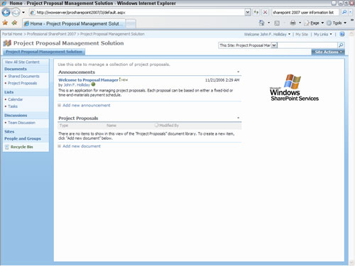Image resolution: width=355 pixels, height=266 pixels.
Task: Click John F. Holliday author link
Action: click(x=77, y=85)
